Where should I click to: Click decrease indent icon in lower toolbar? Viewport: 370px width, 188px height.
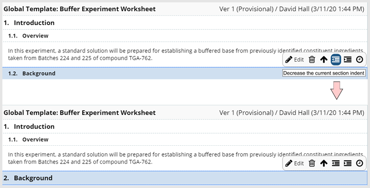pos(336,163)
